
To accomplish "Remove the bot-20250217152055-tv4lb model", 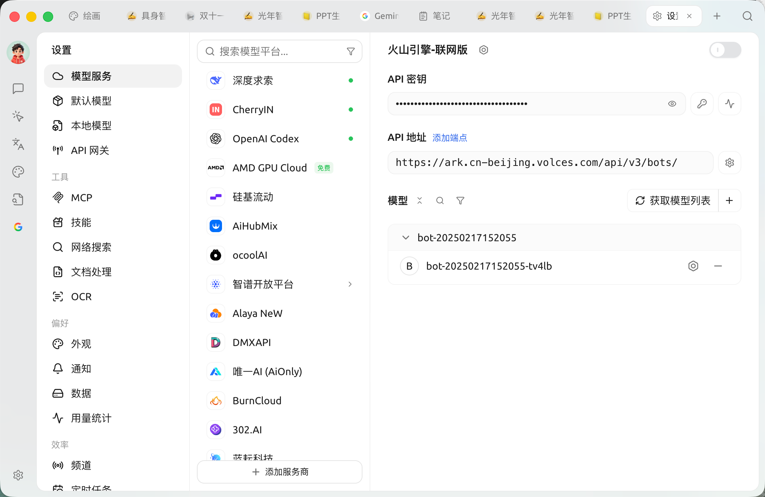I will coord(718,266).
